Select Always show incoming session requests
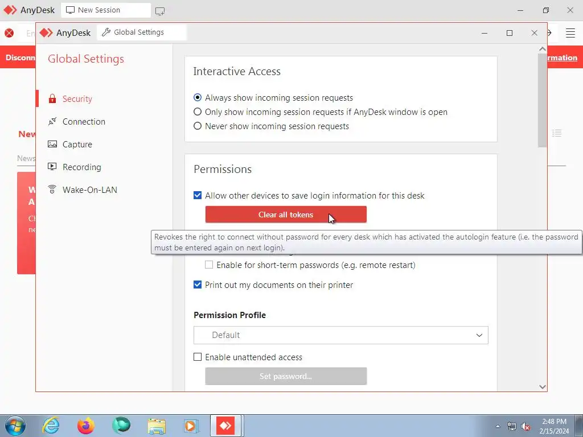This screenshot has height=437, width=583. 198,97
